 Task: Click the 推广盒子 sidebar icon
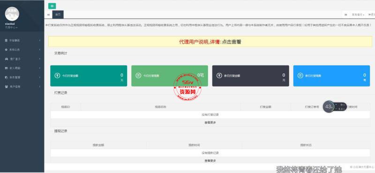tap(7, 59)
